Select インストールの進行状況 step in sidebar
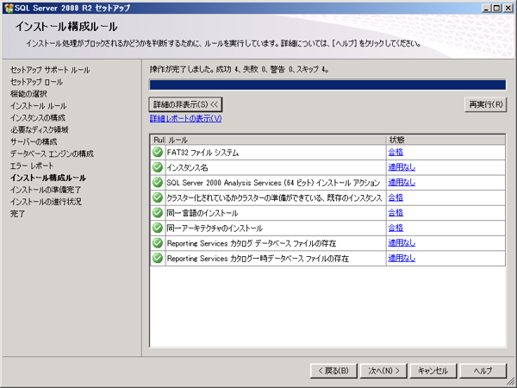The width and height of the screenshot is (517, 388). (46, 202)
